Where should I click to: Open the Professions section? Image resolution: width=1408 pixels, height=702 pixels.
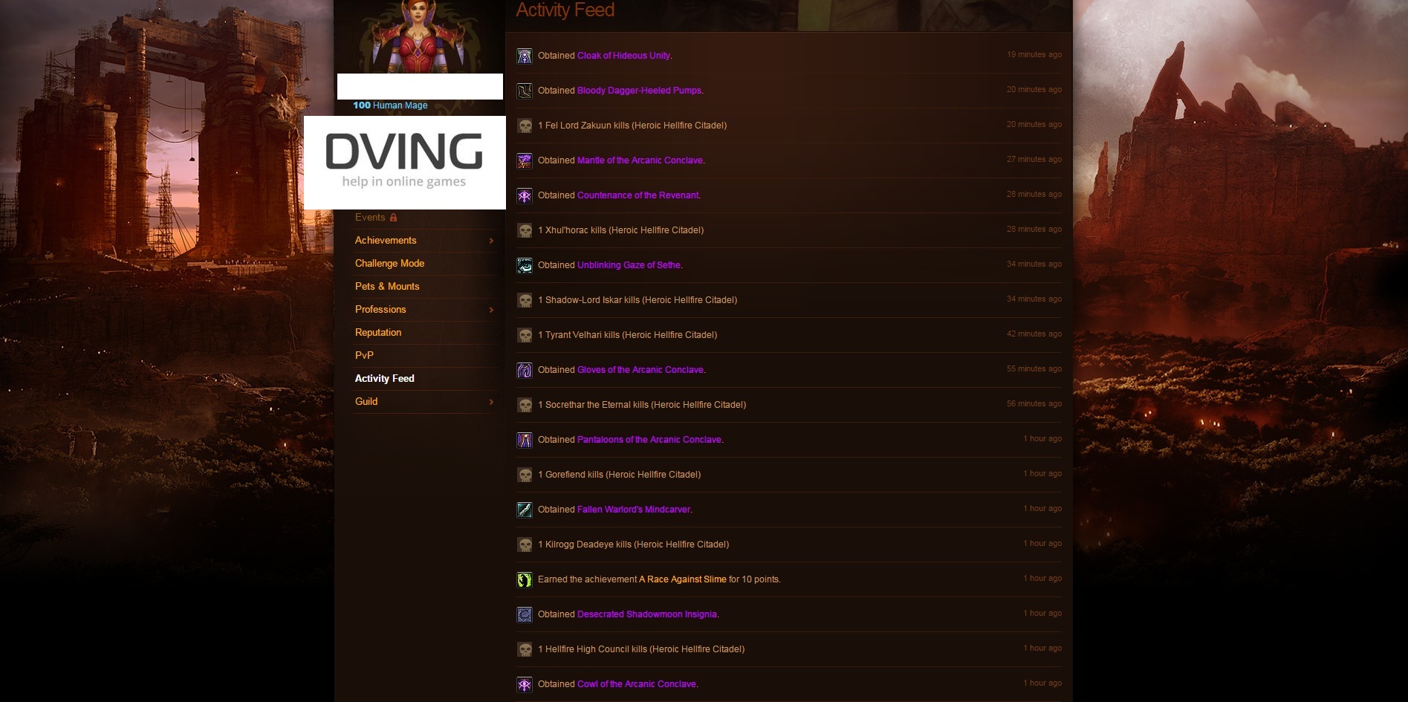[x=380, y=310]
